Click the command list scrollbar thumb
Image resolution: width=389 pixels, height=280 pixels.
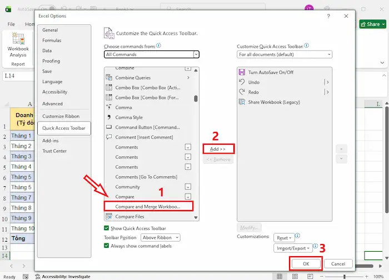point(196,99)
